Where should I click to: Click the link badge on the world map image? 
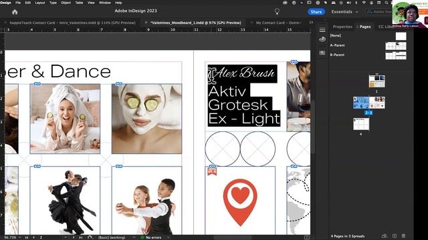[x=294, y=166]
